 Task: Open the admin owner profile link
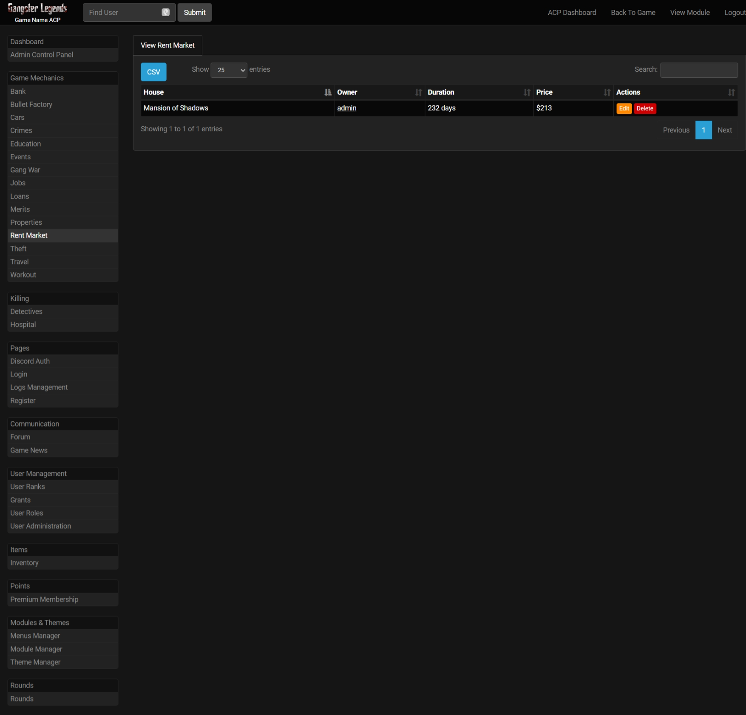point(346,108)
